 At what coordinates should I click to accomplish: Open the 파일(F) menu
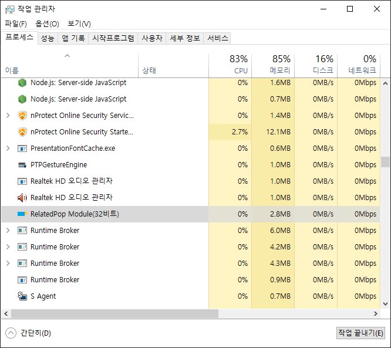[16, 24]
